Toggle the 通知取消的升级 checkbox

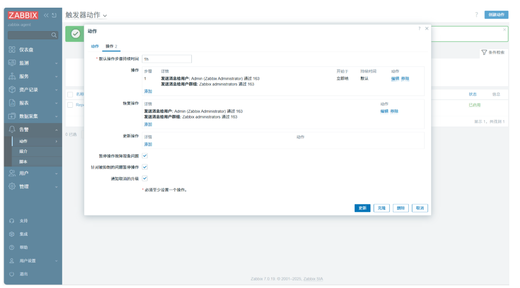click(145, 178)
